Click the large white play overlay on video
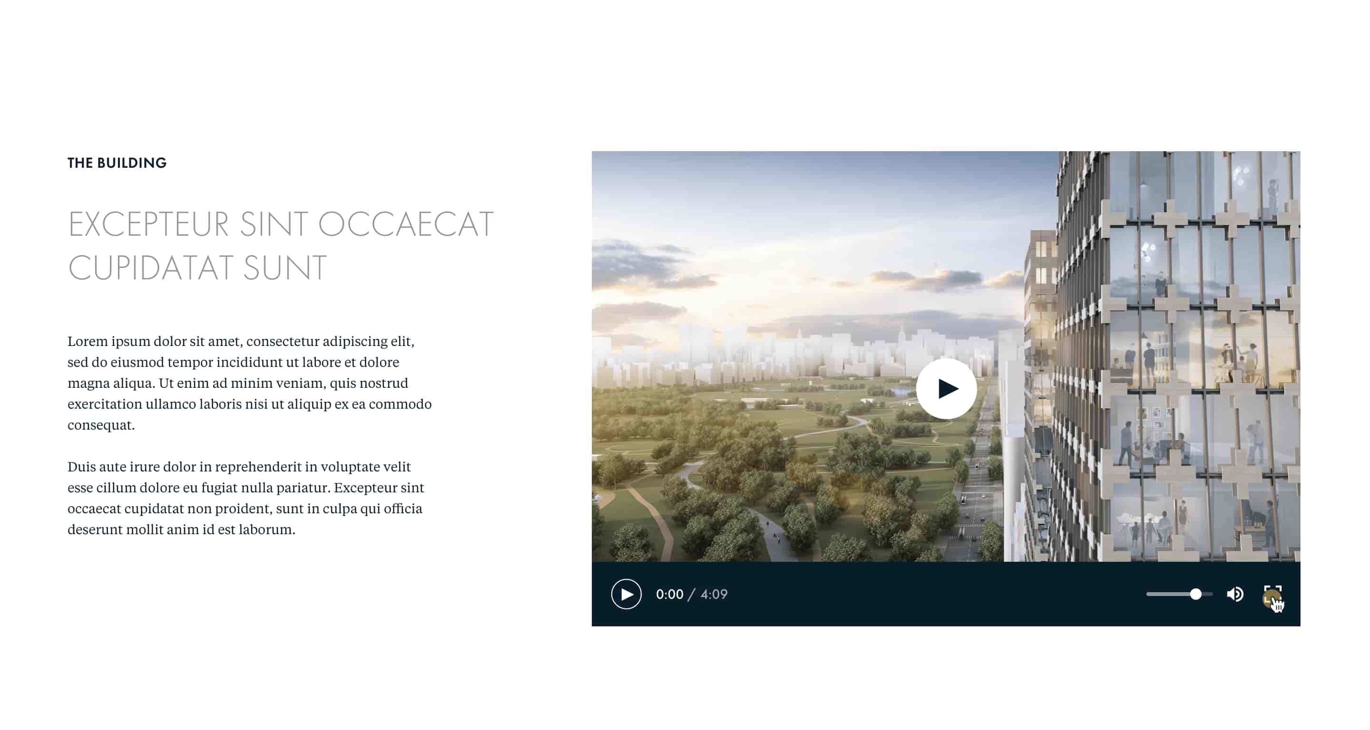 pos(946,388)
